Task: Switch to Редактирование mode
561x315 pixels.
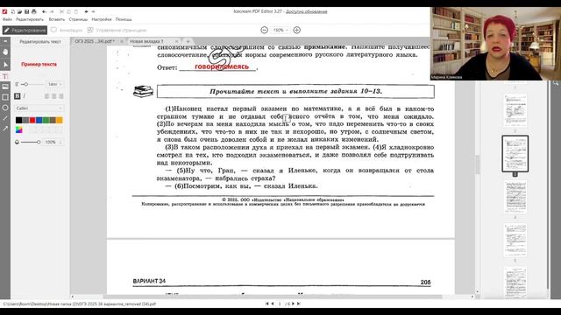Action: [25, 31]
